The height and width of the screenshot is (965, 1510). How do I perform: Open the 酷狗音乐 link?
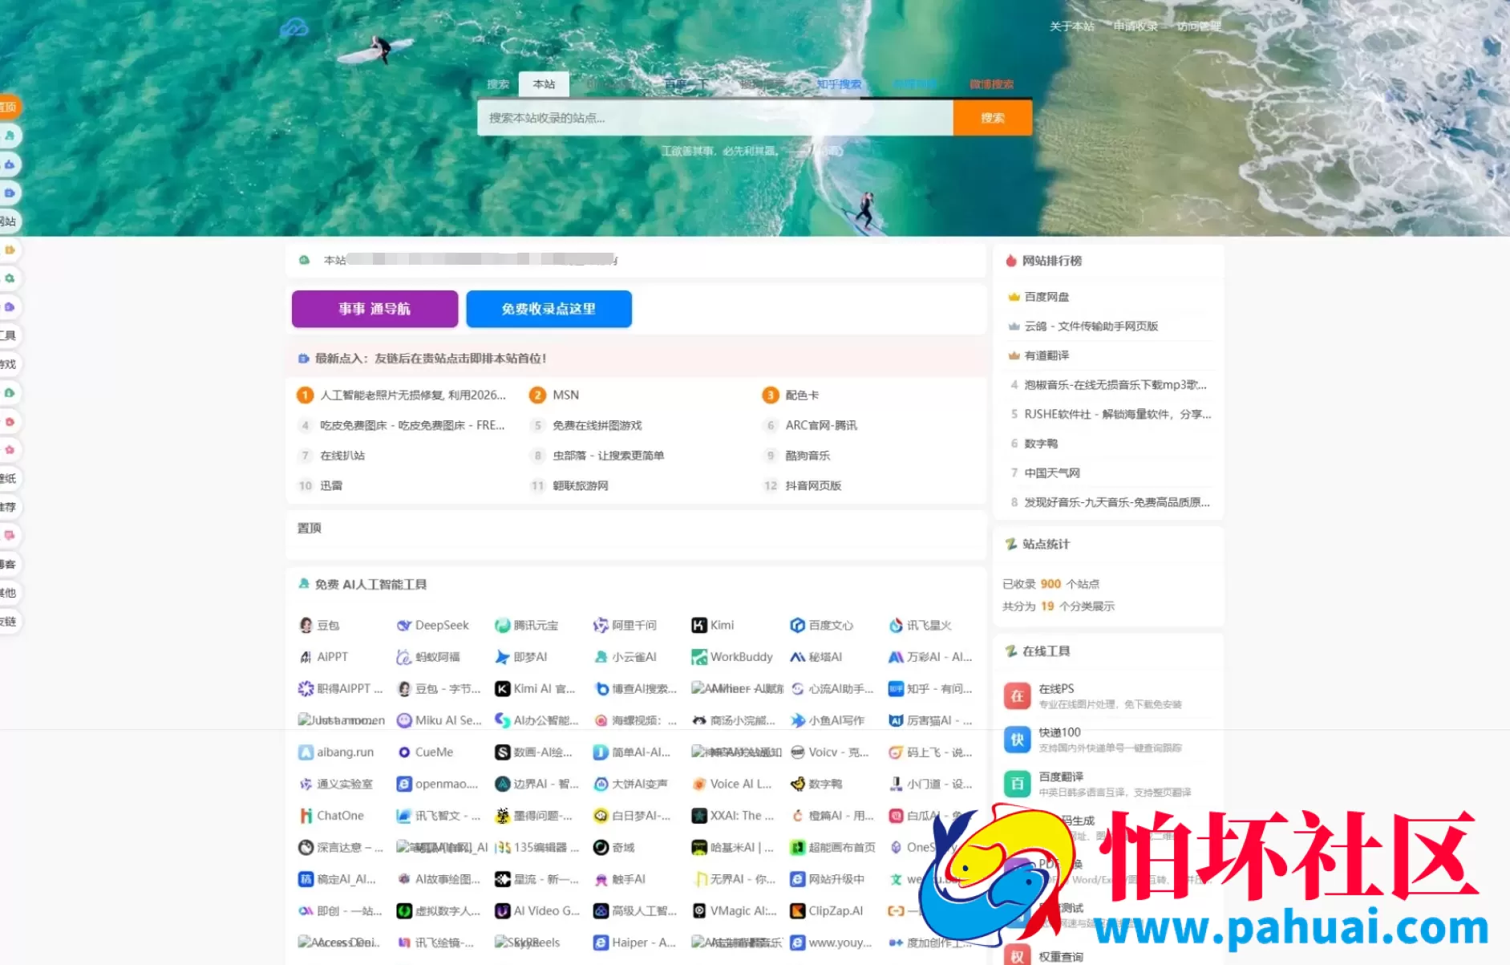pyautogui.click(x=808, y=456)
